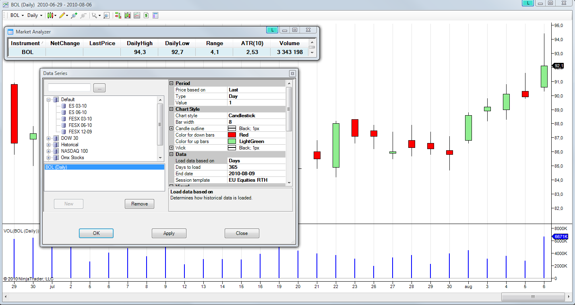Click the Red down bars color swatch

pos(232,135)
